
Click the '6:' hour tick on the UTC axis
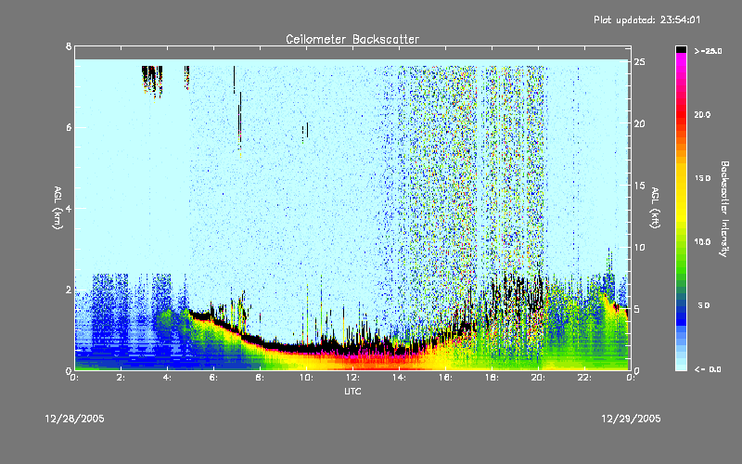click(x=214, y=378)
